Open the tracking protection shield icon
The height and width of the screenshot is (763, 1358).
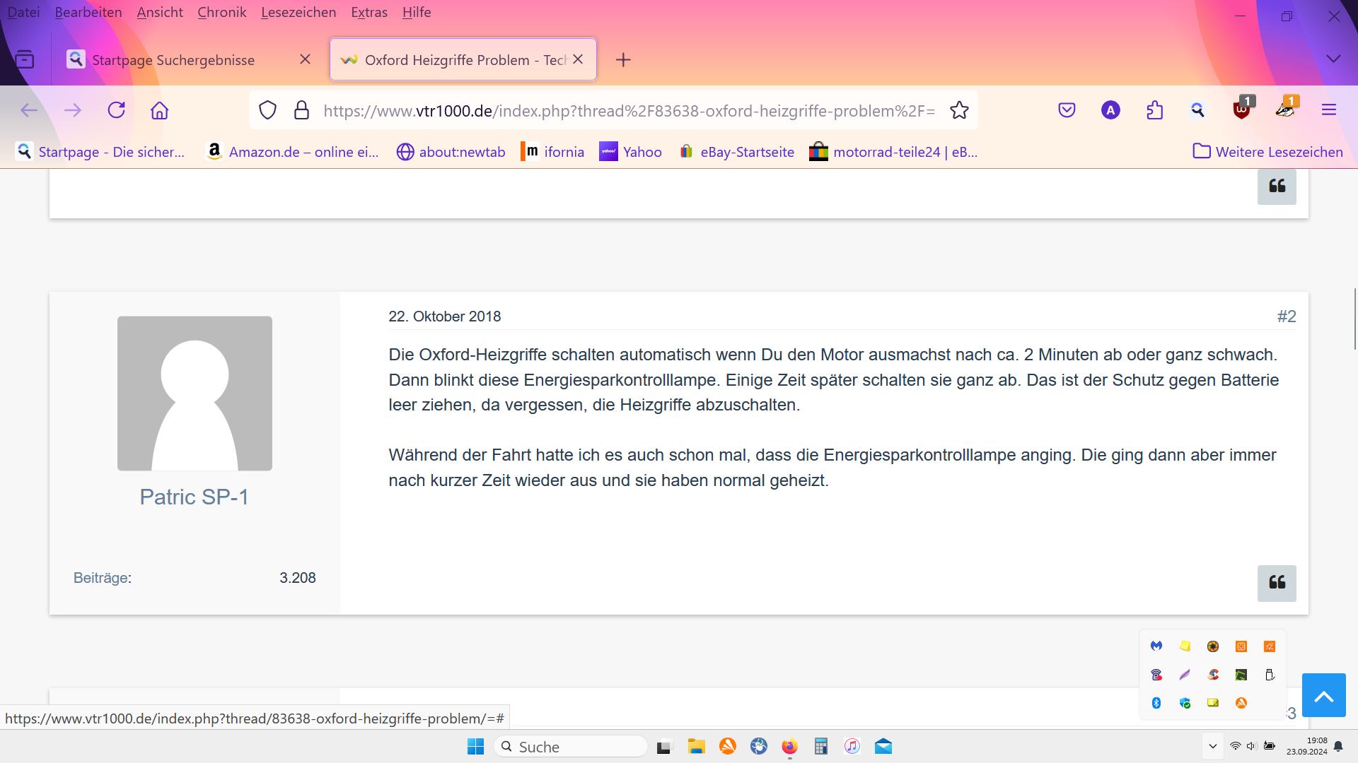tap(267, 110)
